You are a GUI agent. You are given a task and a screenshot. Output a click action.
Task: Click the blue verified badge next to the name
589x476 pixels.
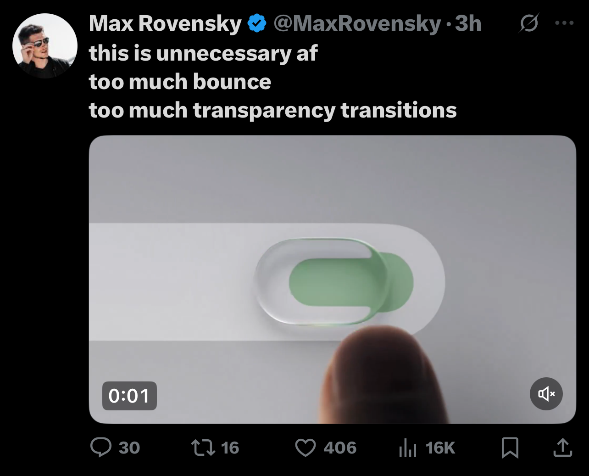[256, 22]
